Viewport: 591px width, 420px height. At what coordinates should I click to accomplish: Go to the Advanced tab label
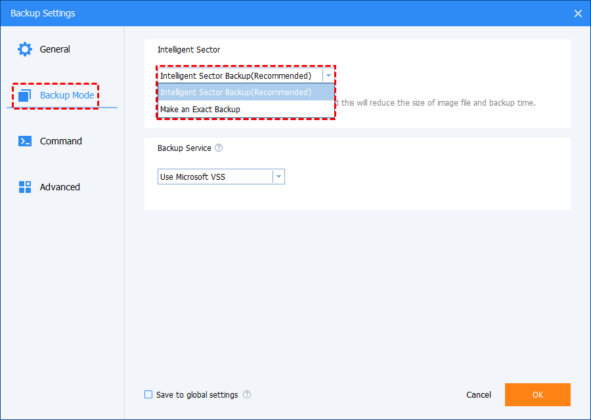coord(60,187)
